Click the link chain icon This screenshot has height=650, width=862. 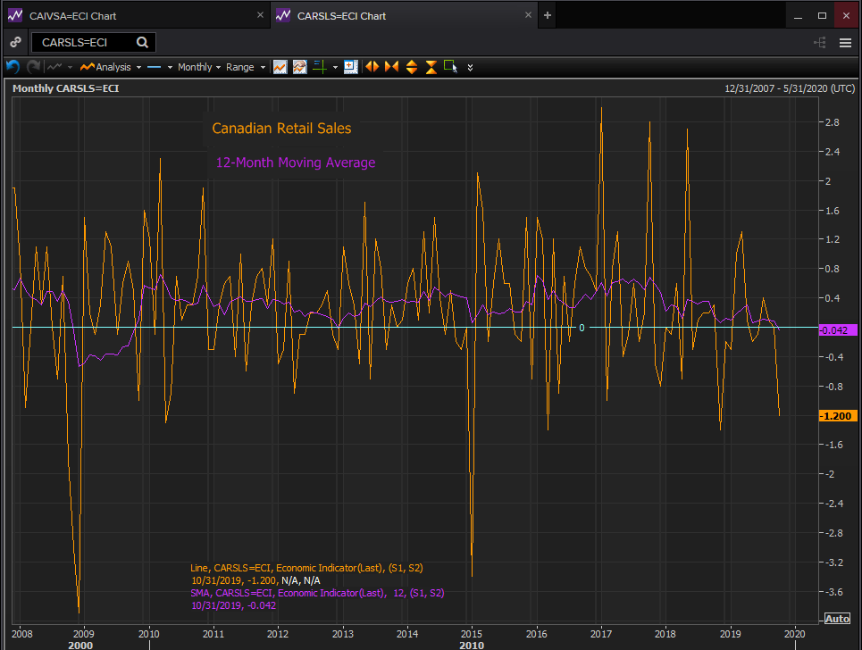pyautogui.click(x=15, y=42)
